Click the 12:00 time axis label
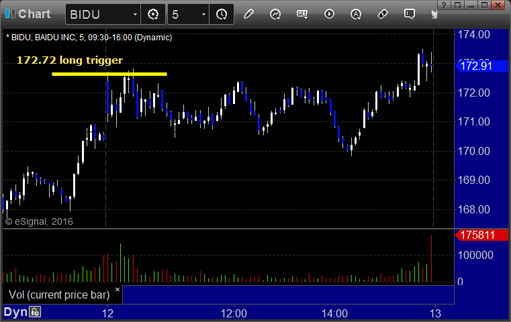The image size is (511, 322). point(234,313)
